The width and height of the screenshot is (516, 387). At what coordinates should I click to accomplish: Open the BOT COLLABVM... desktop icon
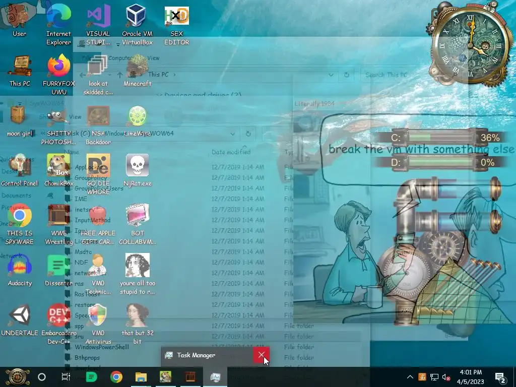tap(137, 224)
